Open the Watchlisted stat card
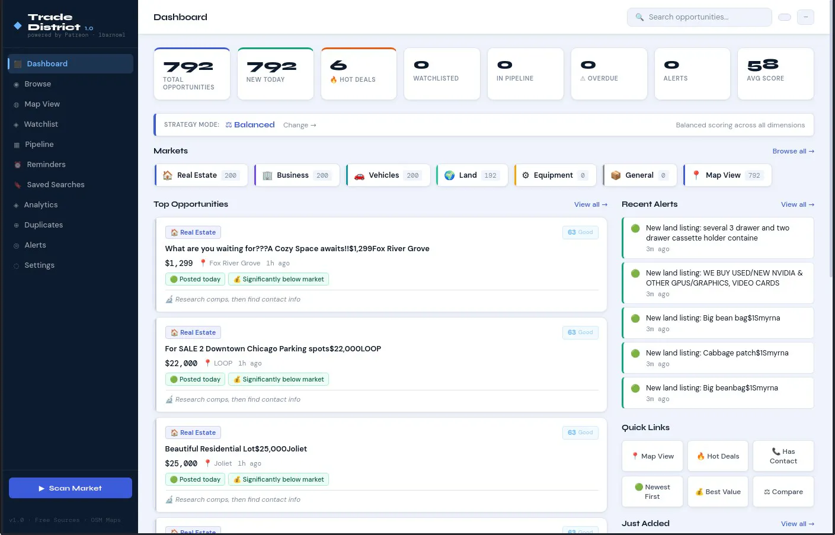 coord(442,74)
